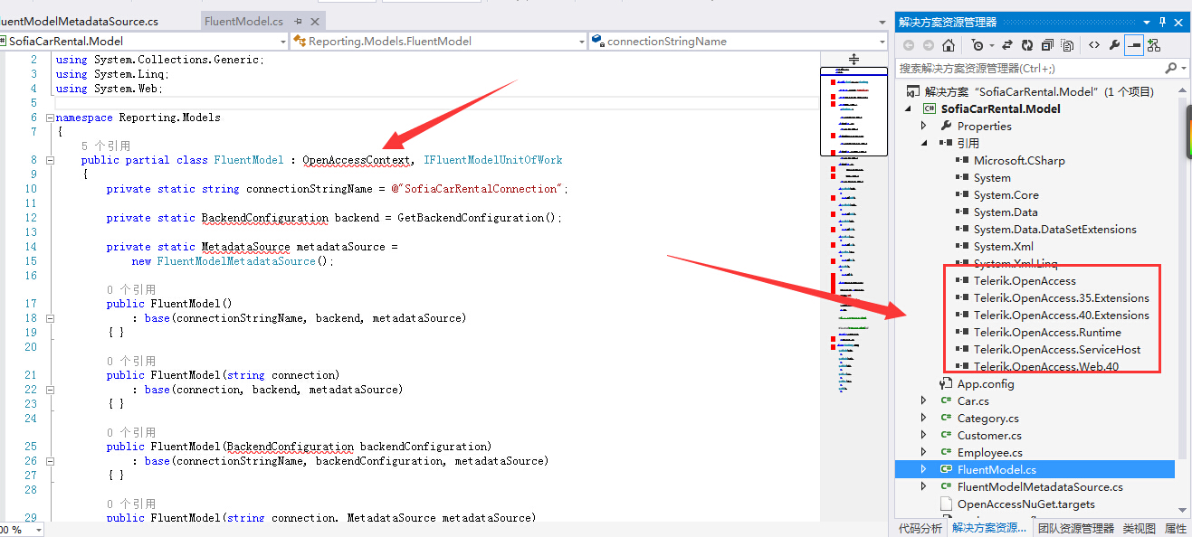Collapse the SofiaCarRental.Model project node
The width and height of the screenshot is (1192, 537).
[909, 108]
